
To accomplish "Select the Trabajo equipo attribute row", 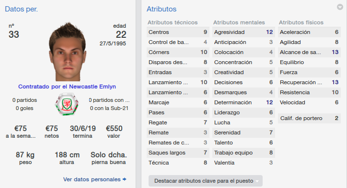I will pyautogui.click(x=243, y=153).
